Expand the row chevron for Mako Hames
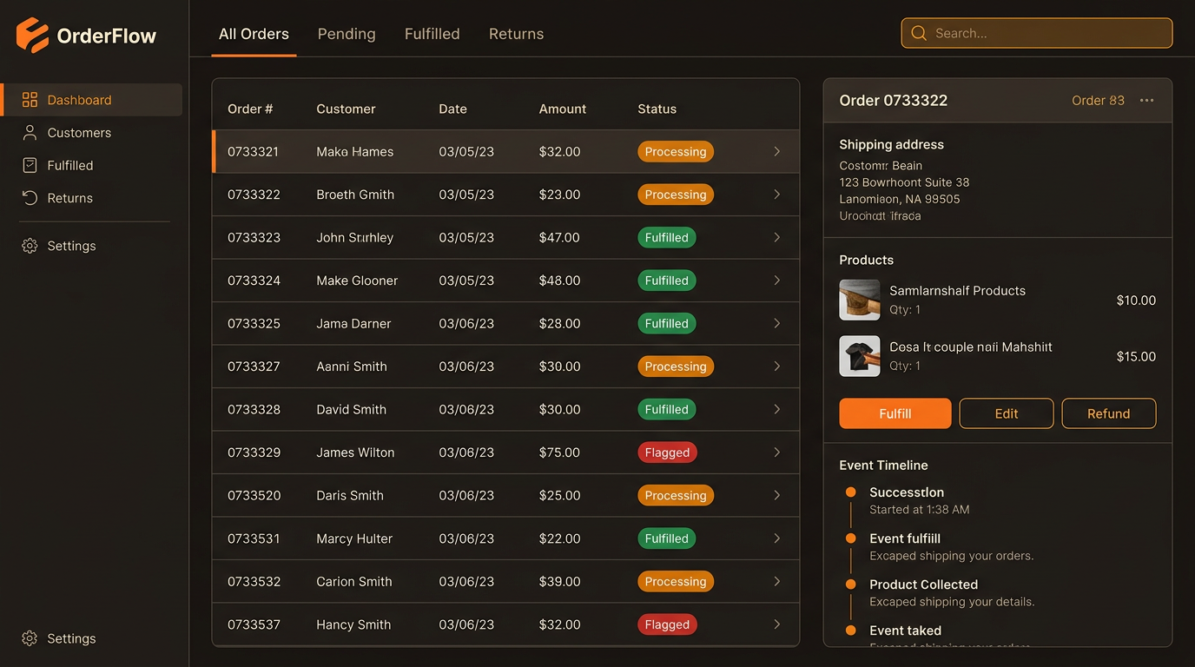The image size is (1195, 667). 776,151
